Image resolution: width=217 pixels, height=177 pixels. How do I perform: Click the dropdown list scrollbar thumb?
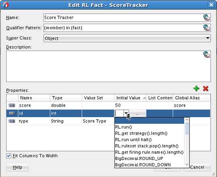[187, 128]
